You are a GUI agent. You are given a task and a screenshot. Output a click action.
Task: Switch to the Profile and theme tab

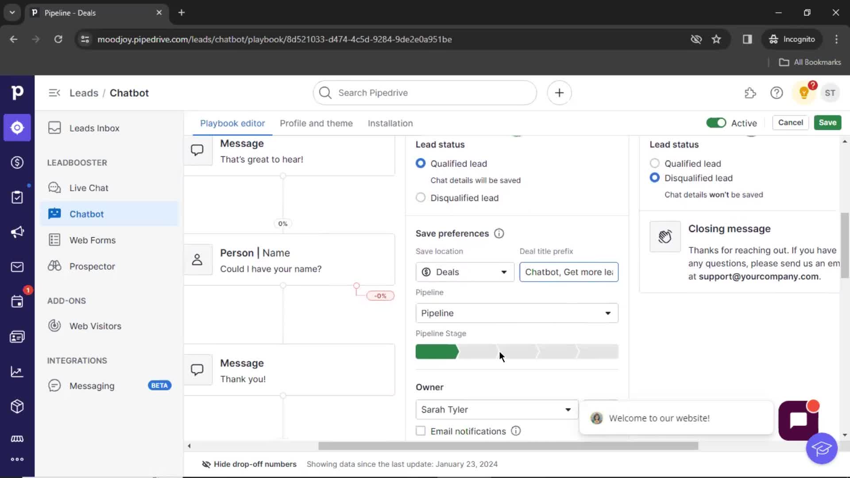[x=316, y=123]
